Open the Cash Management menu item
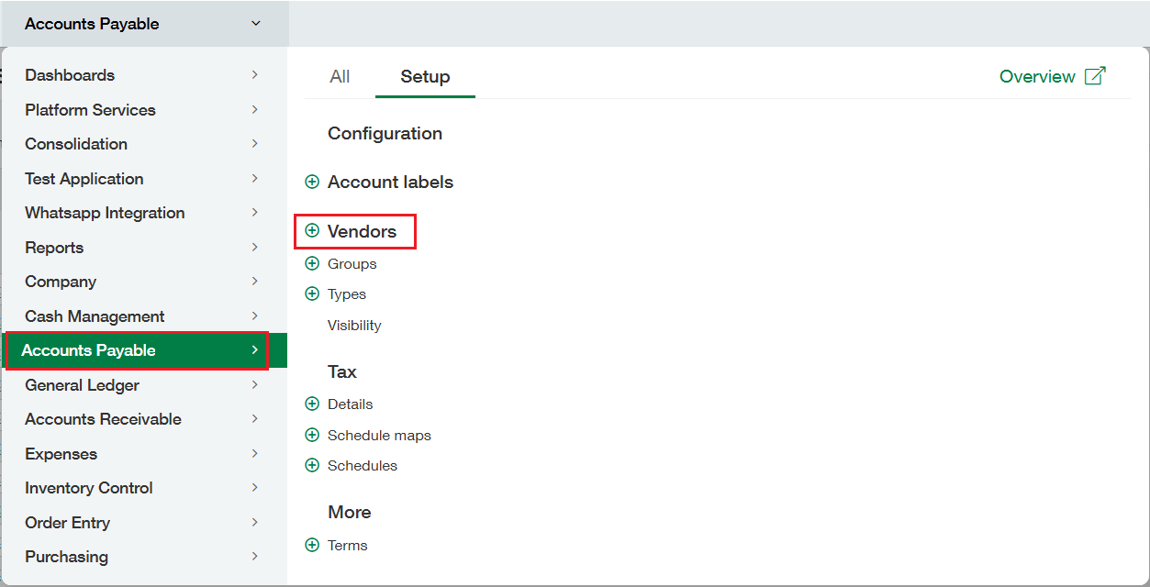1150x587 pixels. pos(95,316)
